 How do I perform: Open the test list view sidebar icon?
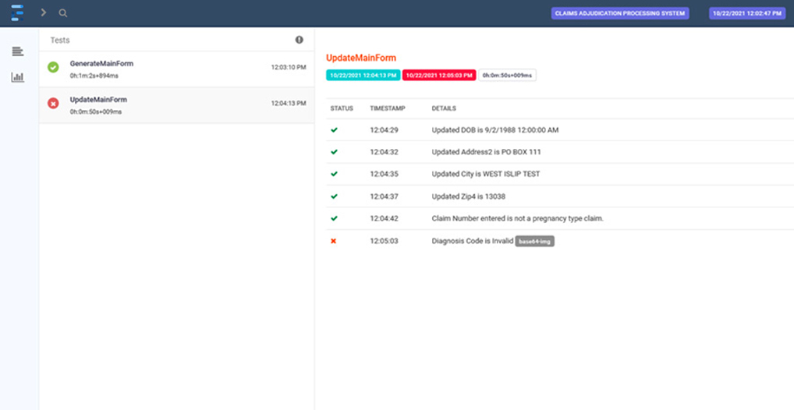[x=18, y=51]
